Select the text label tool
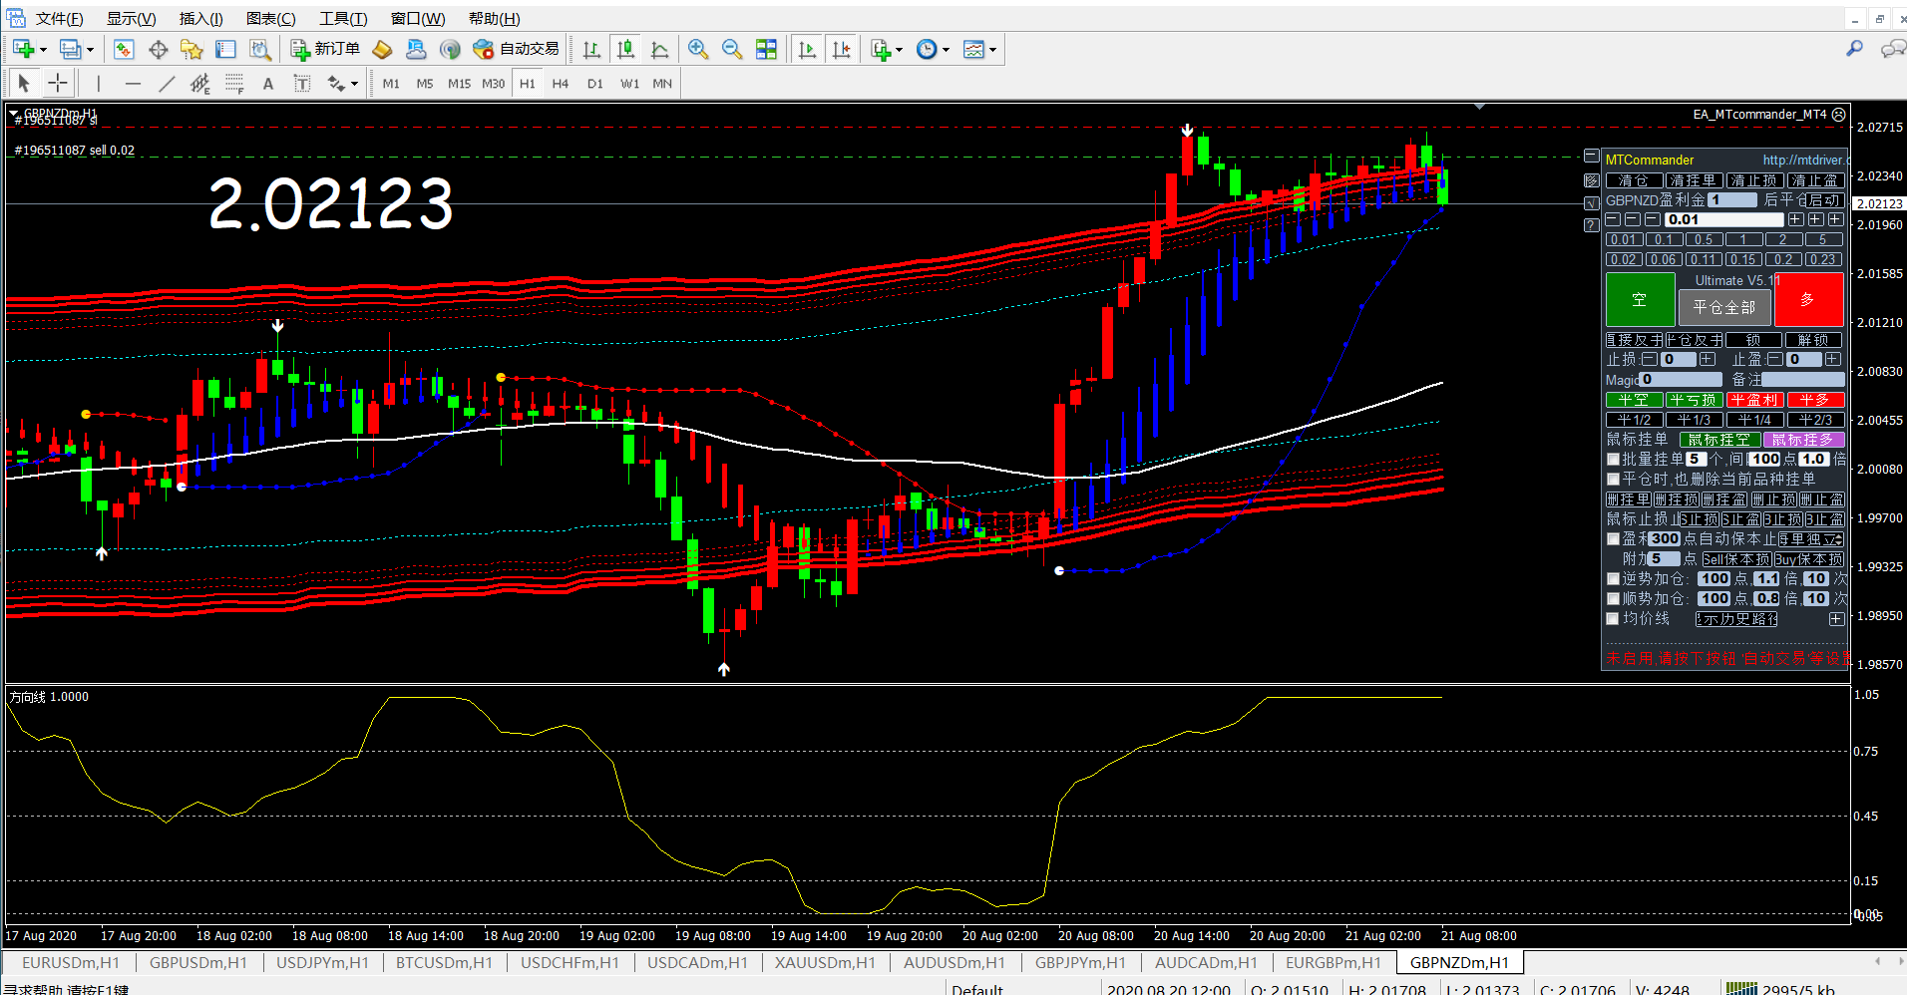Viewport: 1907px width, 995px height. coord(302,84)
